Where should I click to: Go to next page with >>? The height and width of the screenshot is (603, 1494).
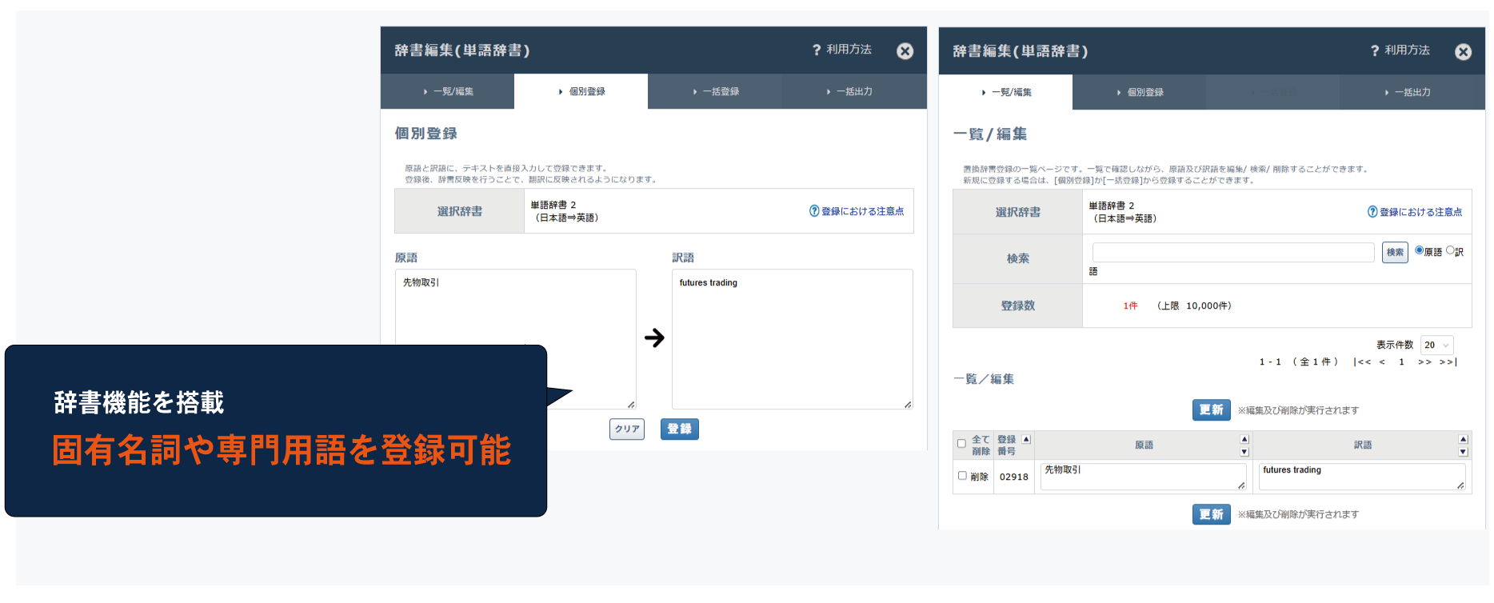coord(1424,362)
